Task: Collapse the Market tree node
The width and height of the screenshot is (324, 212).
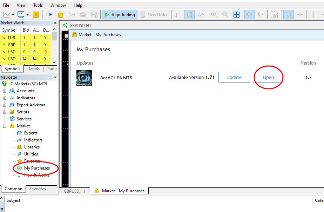Action: (x=5, y=126)
